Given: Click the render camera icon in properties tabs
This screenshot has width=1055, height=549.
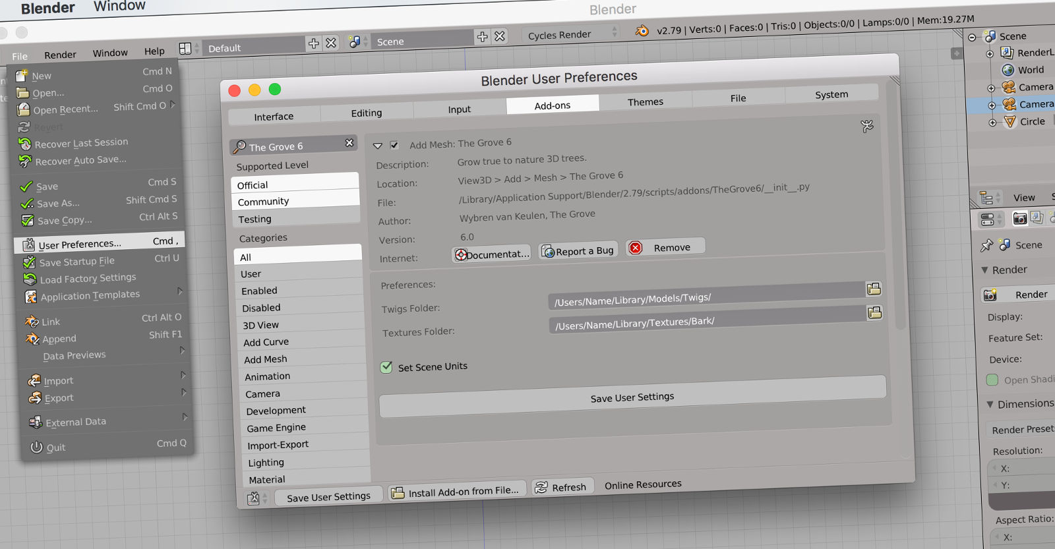Looking at the screenshot, I should 1019,217.
